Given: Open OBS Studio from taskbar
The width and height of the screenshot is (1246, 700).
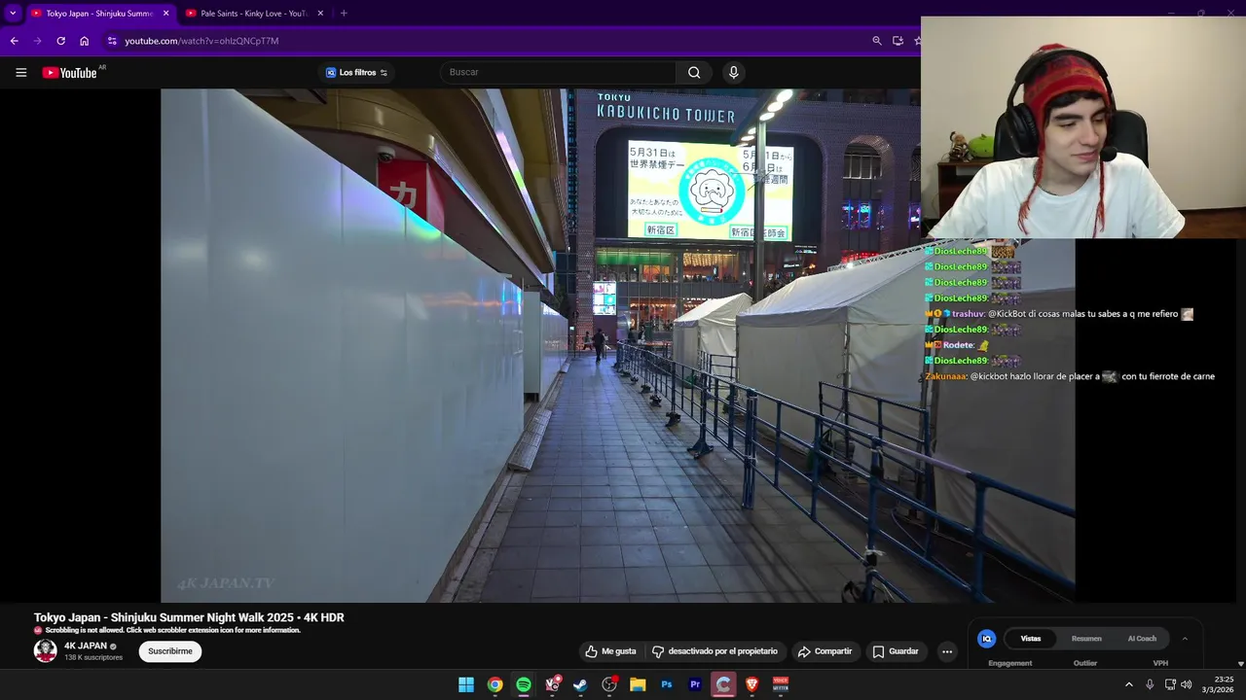Looking at the screenshot, I should 609,684.
